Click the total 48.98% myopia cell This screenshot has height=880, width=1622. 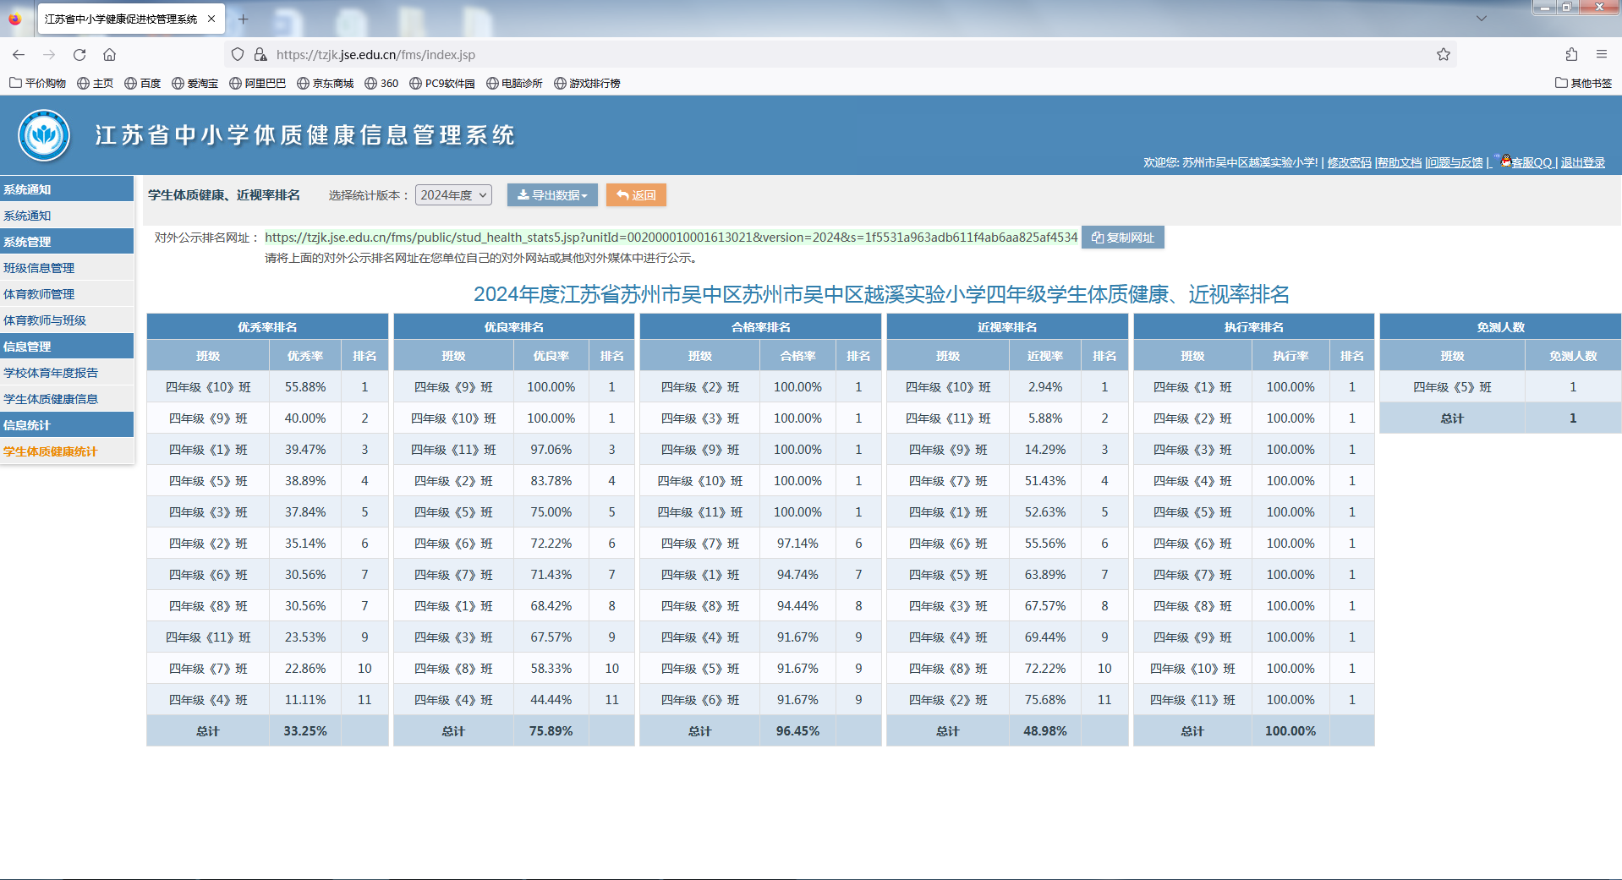point(1045,731)
